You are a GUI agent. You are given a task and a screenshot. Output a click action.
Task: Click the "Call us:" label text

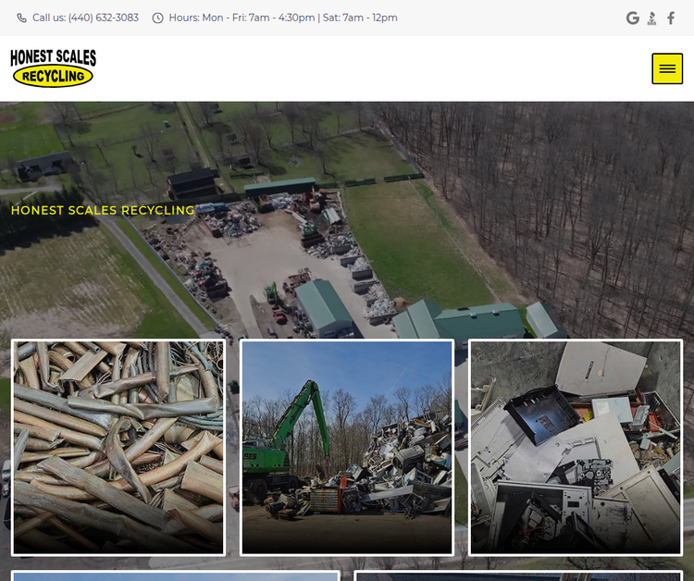point(48,18)
